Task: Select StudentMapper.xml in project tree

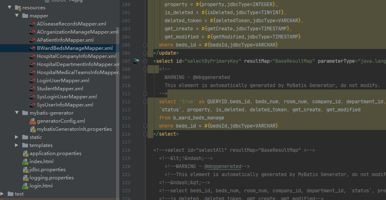Action: point(60,89)
